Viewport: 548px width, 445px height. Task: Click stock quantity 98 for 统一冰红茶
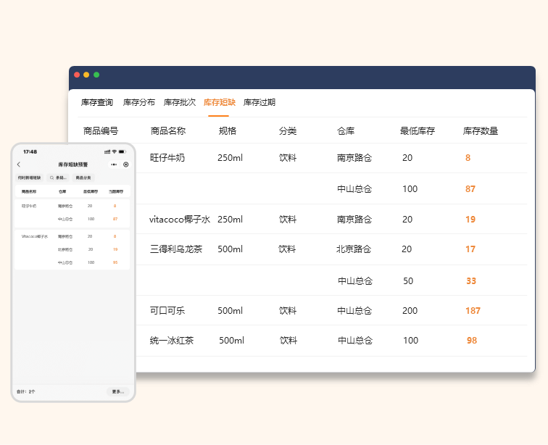[472, 341]
